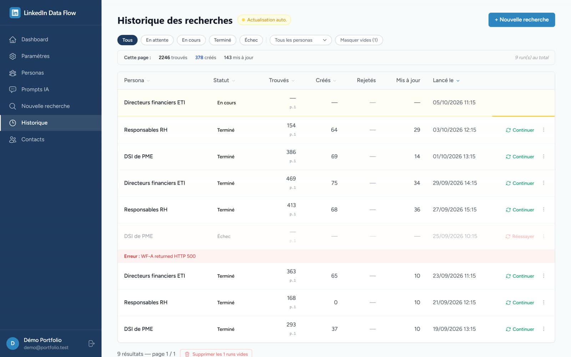Click the user avatar with letter D
This screenshot has height=357, width=571.
(x=12, y=343)
